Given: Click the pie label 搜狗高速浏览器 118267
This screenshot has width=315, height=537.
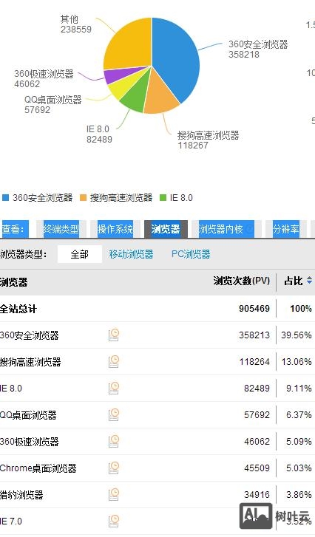Looking at the screenshot, I should pos(209,140).
